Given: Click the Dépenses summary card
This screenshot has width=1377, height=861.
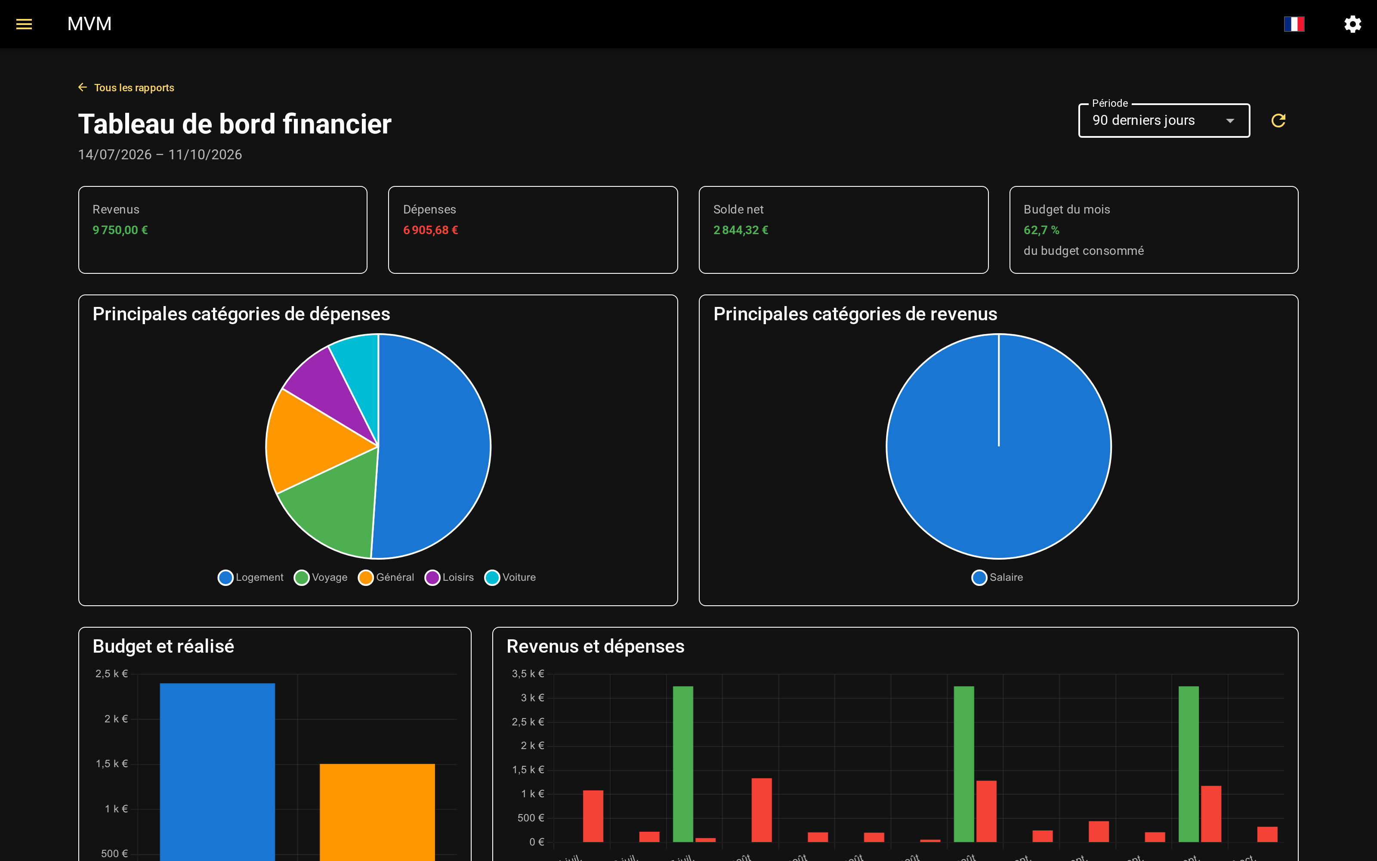Looking at the screenshot, I should tap(533, 229).
